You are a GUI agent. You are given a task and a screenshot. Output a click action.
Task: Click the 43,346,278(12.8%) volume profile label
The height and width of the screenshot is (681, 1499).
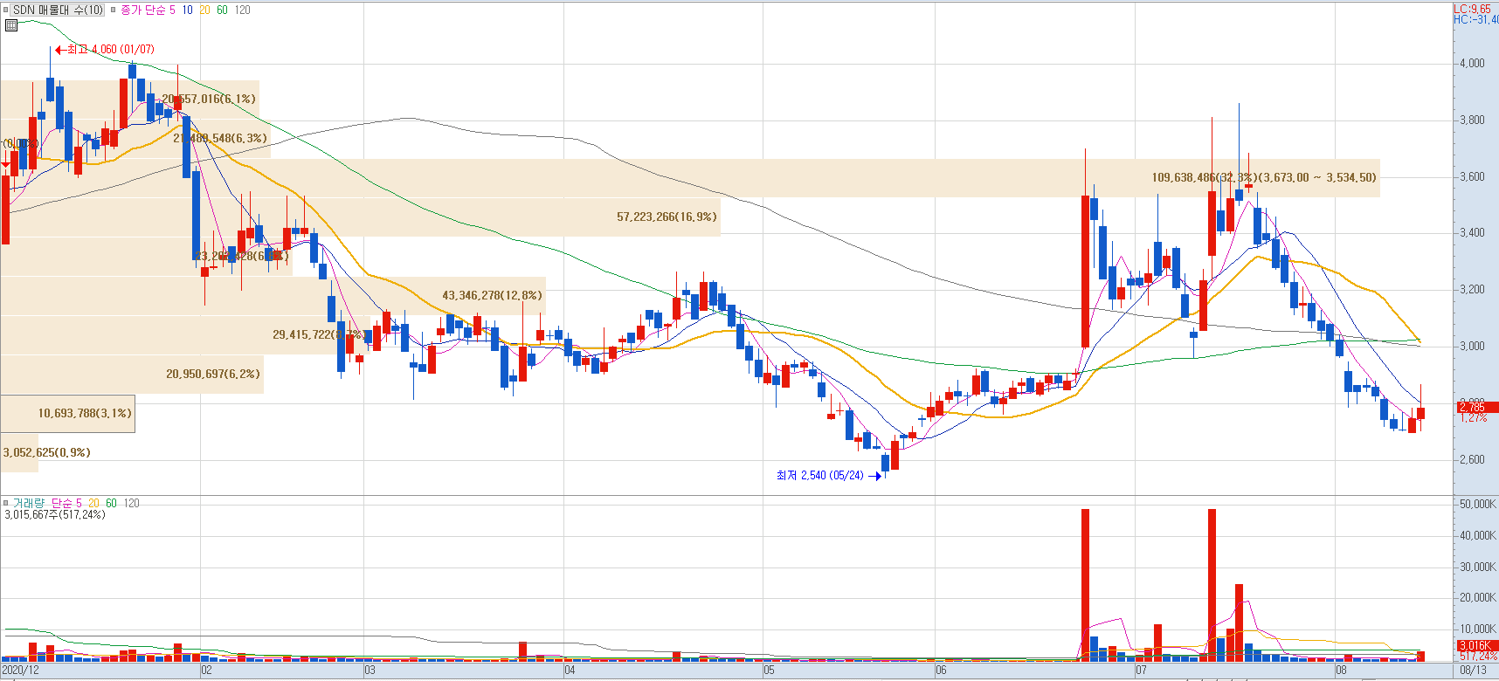point(492,295)
